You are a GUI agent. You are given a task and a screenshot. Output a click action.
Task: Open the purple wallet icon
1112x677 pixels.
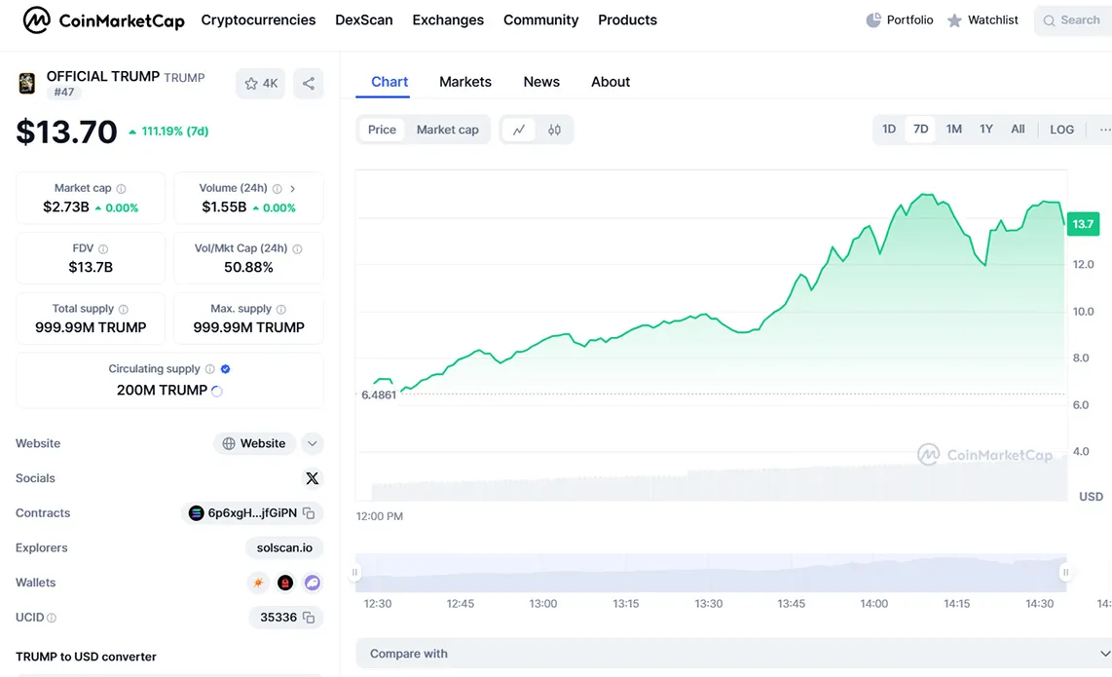(312, 583)
